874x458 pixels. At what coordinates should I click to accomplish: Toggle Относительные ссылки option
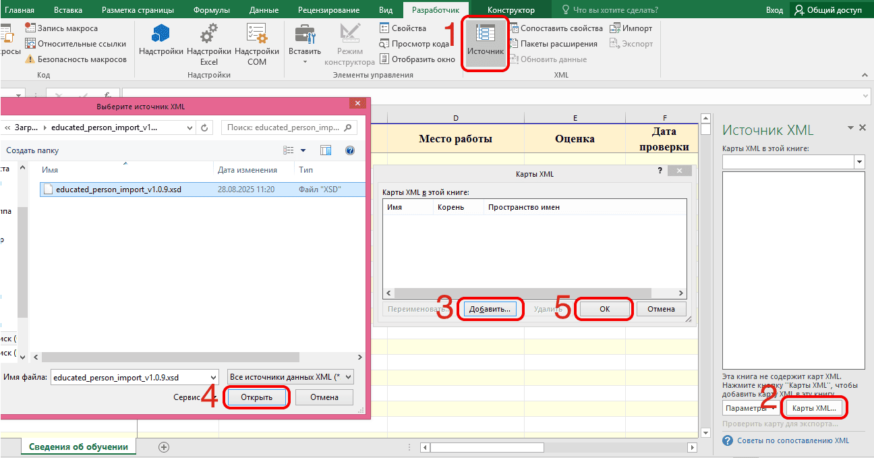tap(76, 44)
